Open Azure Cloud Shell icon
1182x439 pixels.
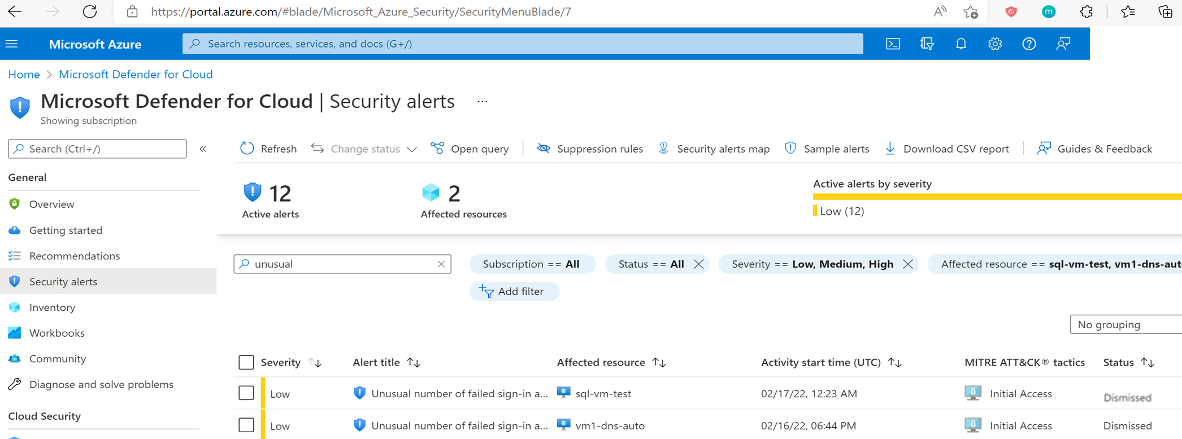point(893,44)
